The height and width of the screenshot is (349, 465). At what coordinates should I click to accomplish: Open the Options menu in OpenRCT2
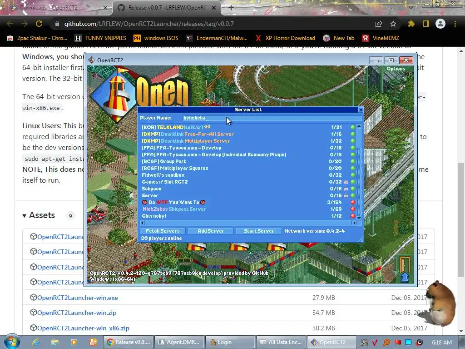point(396,69)
